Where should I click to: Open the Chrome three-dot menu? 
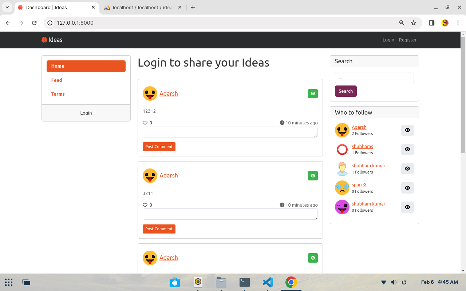tap(457, 23)
